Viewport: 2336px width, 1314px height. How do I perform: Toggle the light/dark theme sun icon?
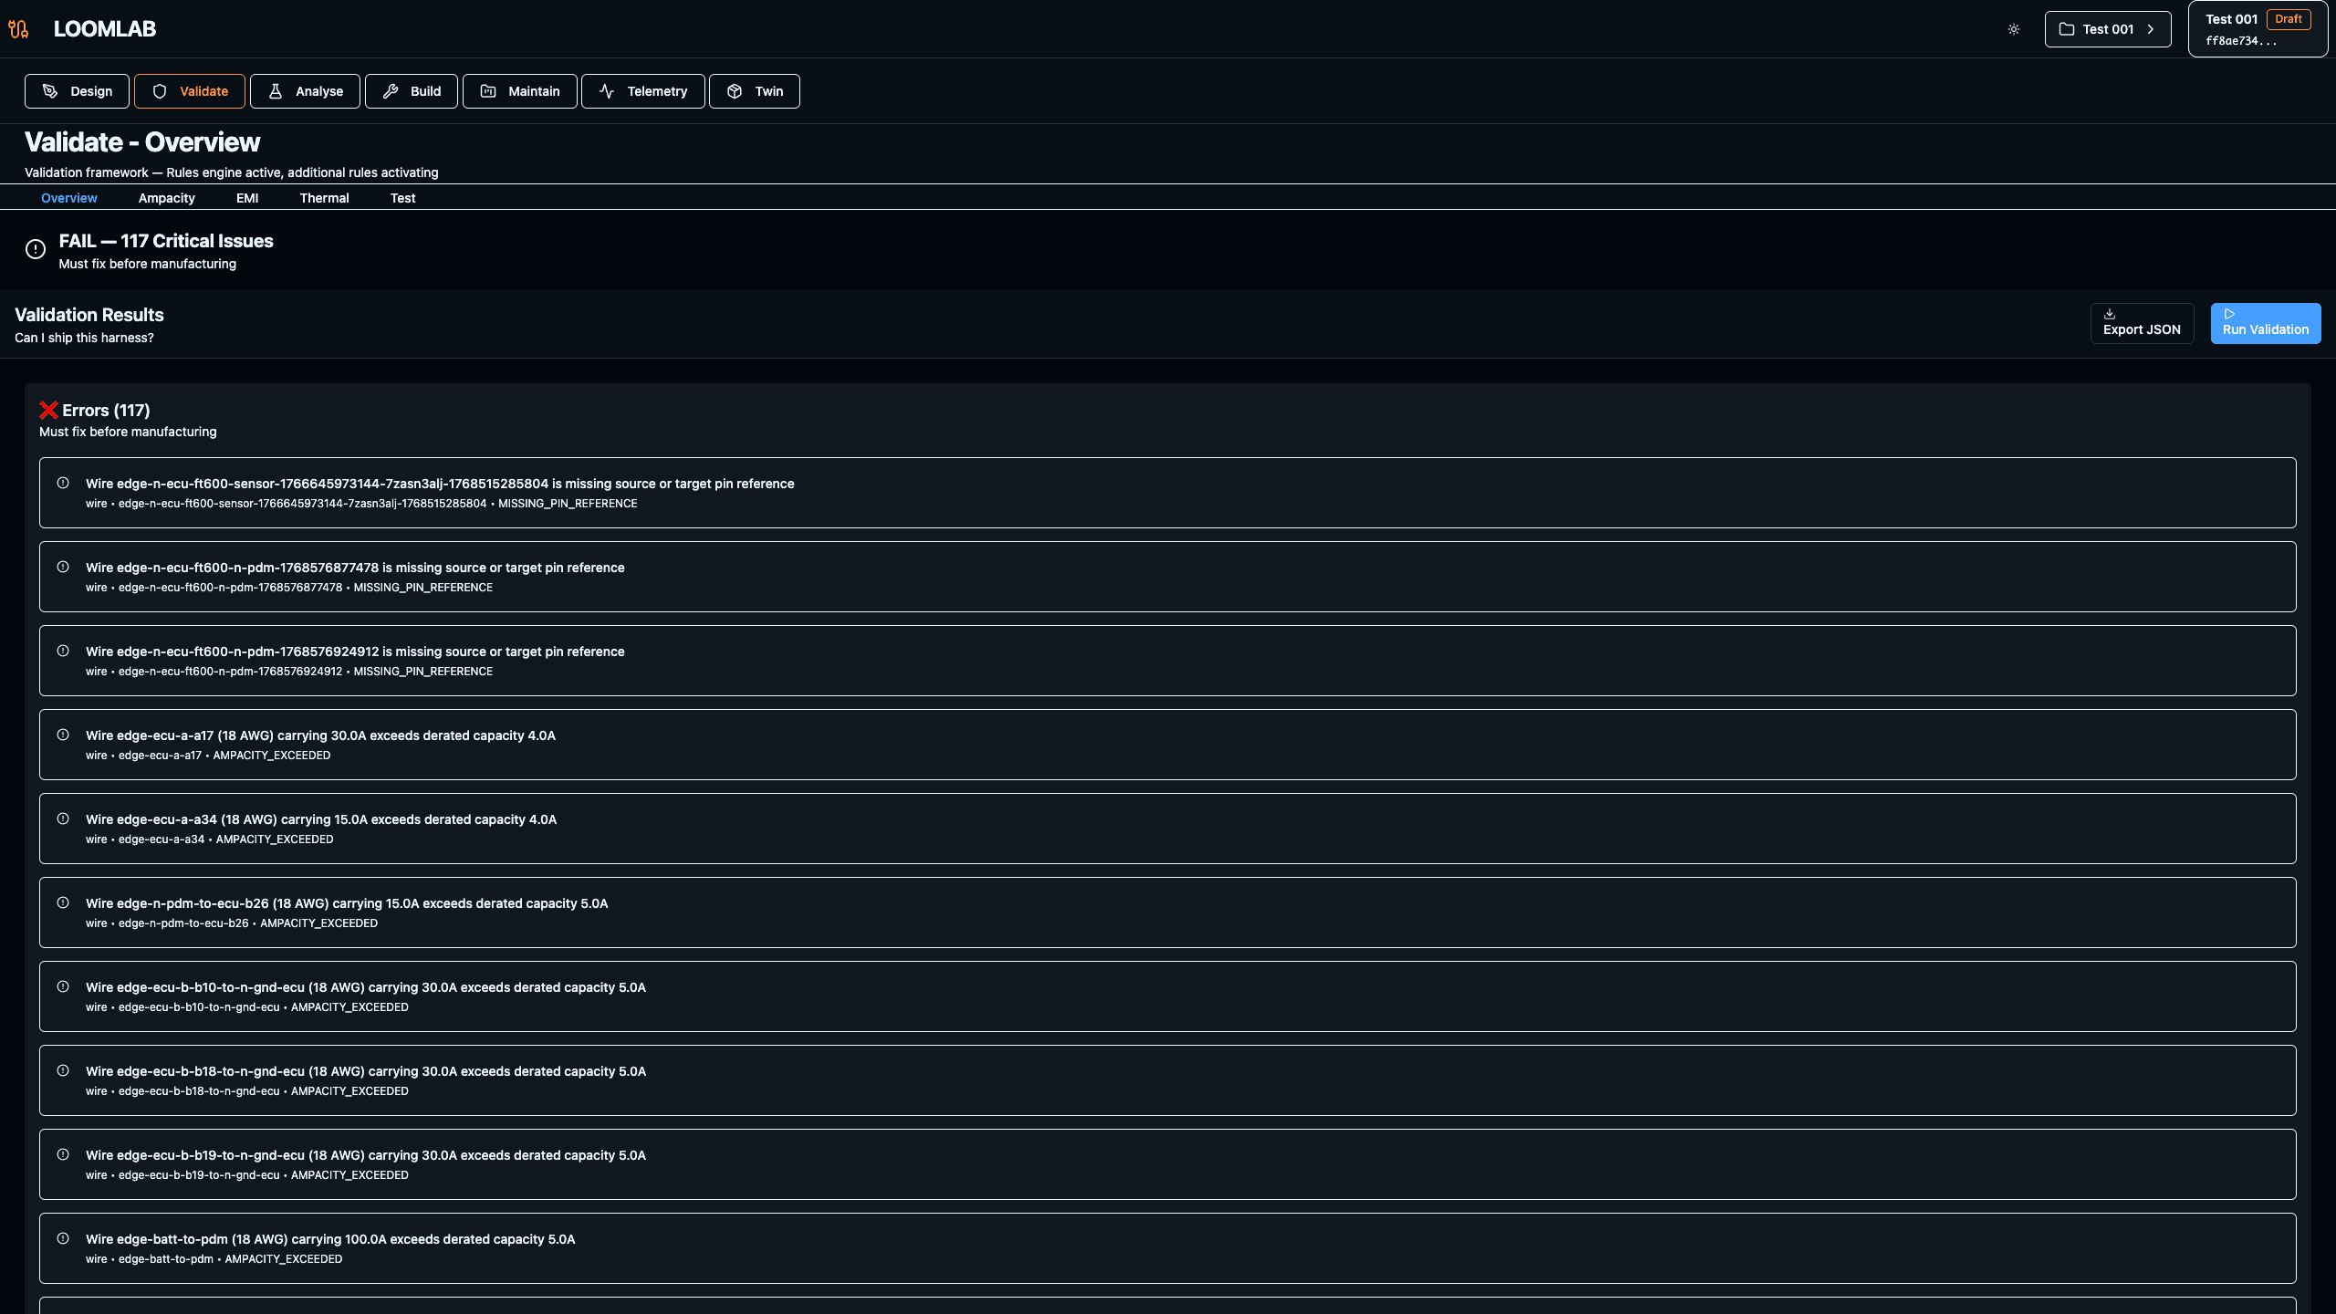tap(2014, 28)
